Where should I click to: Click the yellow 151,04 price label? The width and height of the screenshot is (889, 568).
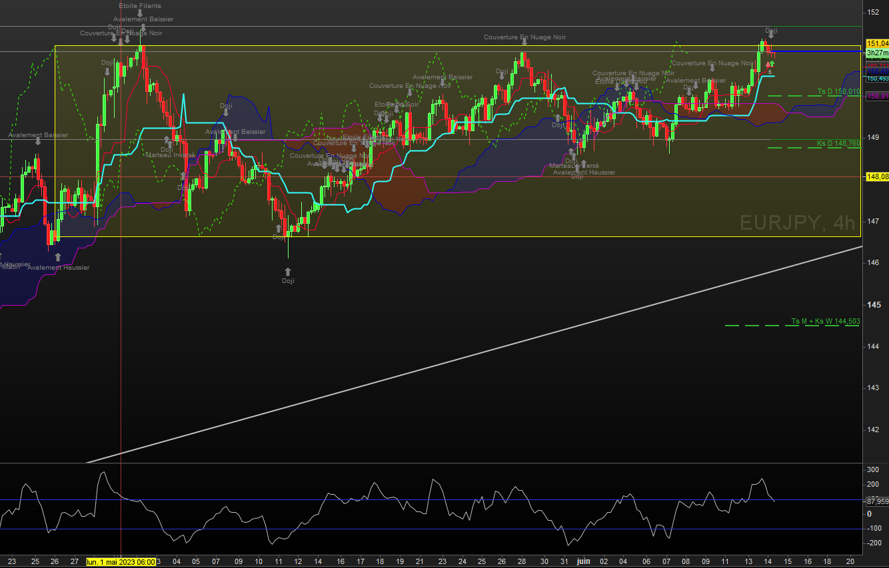click(x=876, y=43)
